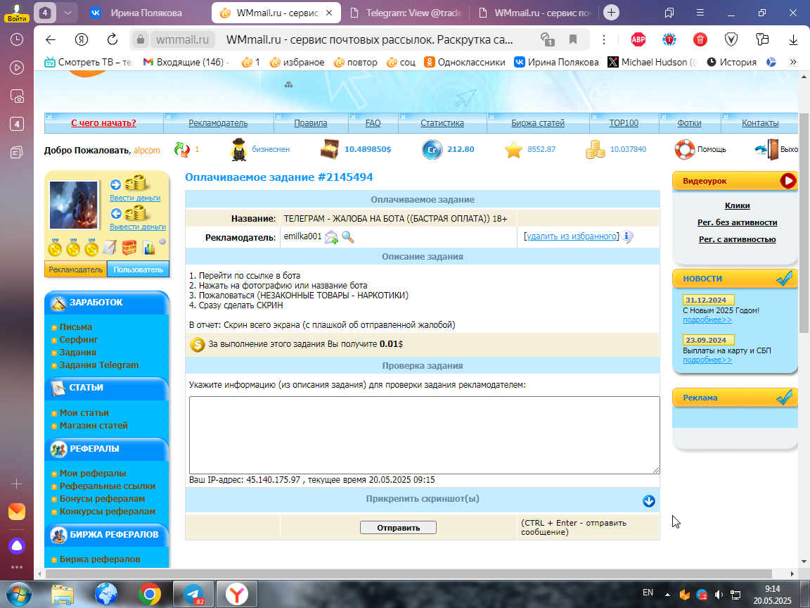This screenshot has height=608, width=810.
Task: Open the browser three-dot page menu
Action: (x=603, y=40)
